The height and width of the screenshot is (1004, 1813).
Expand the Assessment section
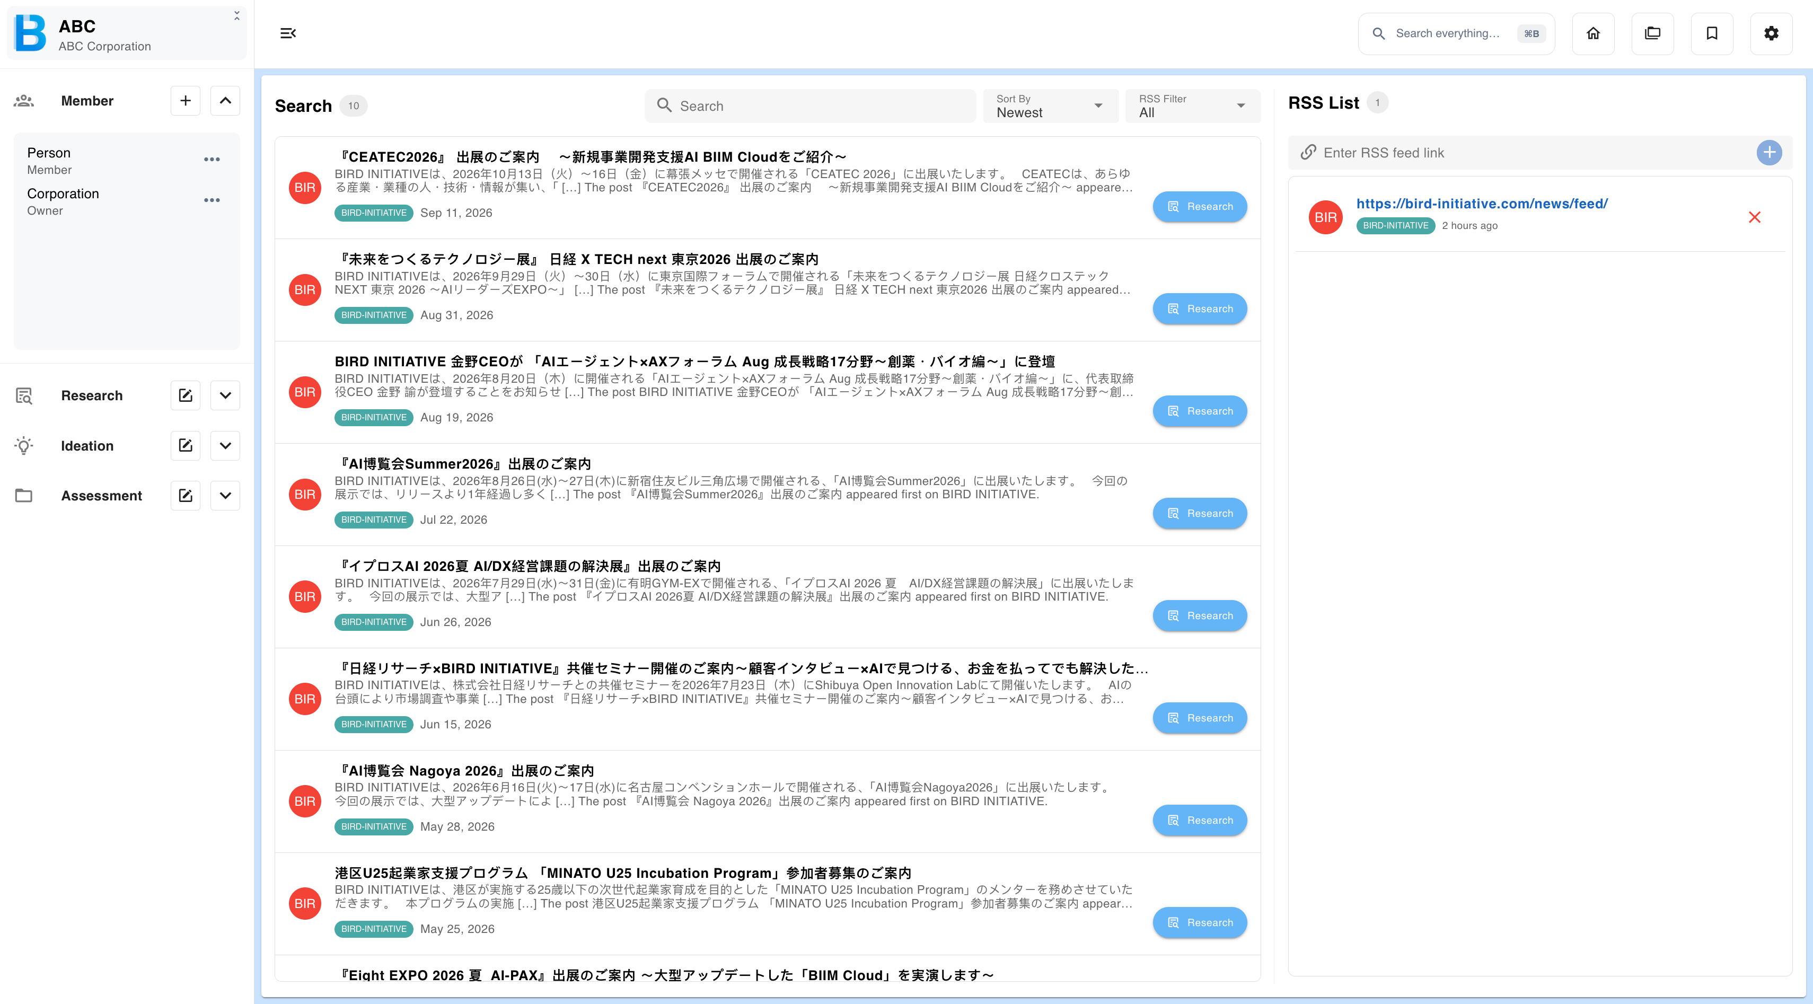[225, 495]
